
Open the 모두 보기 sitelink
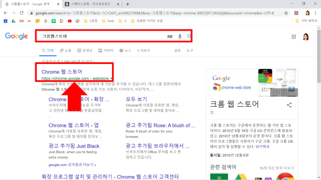[x=136, y=99]
